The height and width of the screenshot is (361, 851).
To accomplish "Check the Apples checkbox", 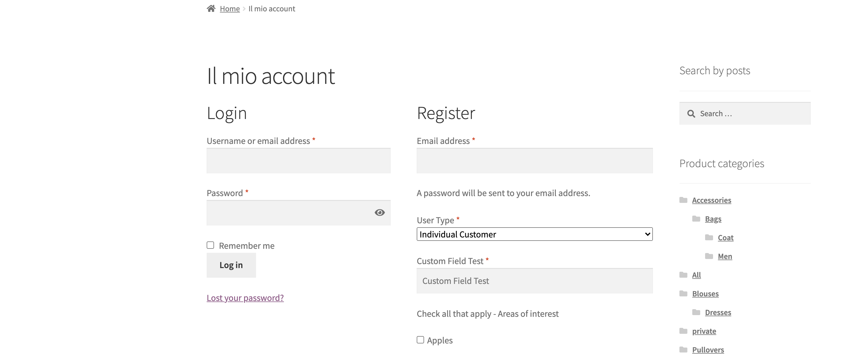I will (x=420, y=340).
